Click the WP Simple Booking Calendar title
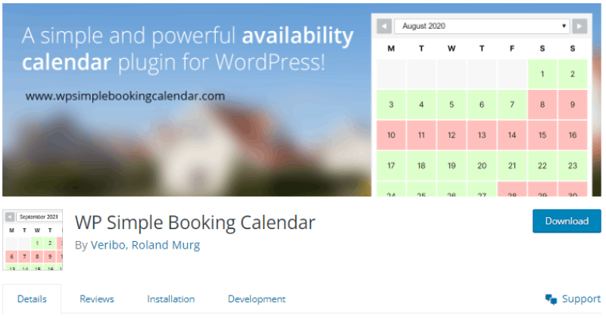The image size is (606, 319). click(x=195, y=222)
